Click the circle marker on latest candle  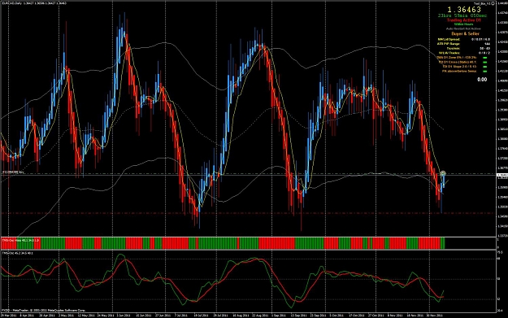[x=443, y=174]
